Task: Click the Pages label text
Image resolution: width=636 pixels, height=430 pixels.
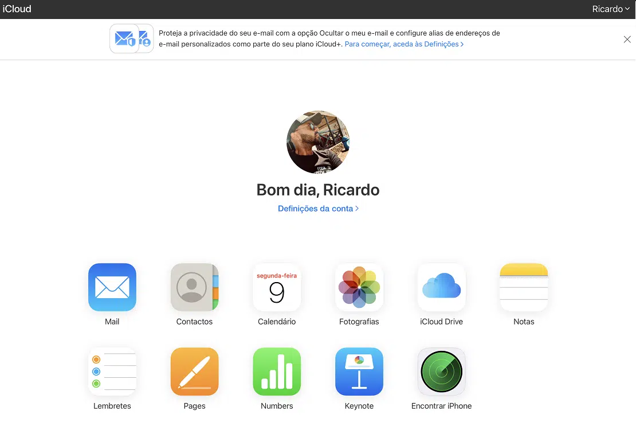Action: 194,406
